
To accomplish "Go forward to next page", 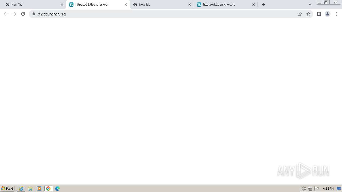I will click(x=14, y=14).
